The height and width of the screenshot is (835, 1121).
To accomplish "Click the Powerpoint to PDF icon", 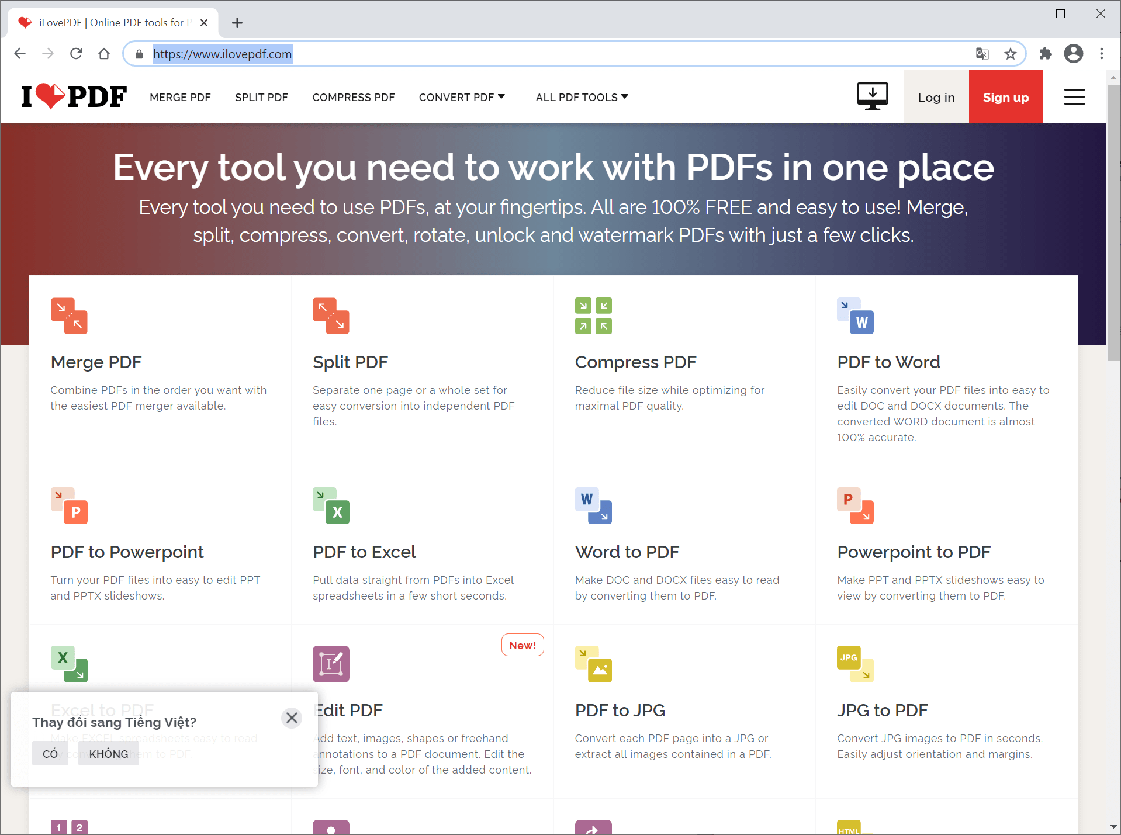I will coord(855,505).
